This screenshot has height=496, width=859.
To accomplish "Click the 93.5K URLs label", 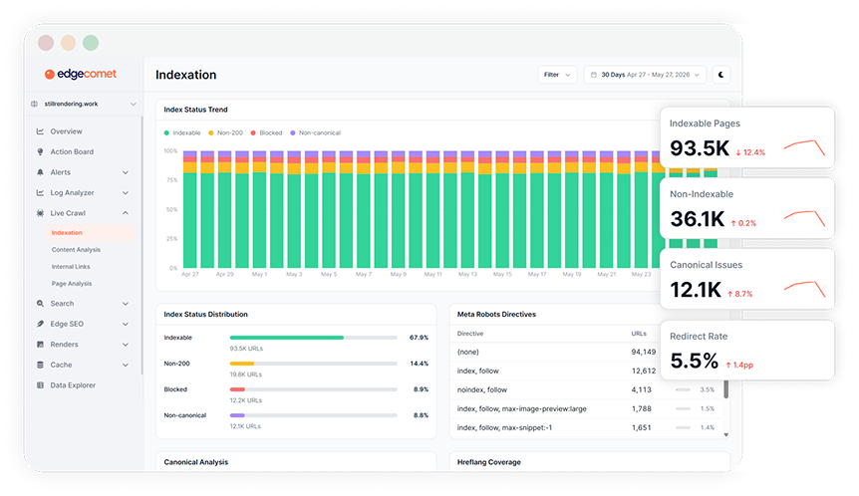I will coord(246,349).
